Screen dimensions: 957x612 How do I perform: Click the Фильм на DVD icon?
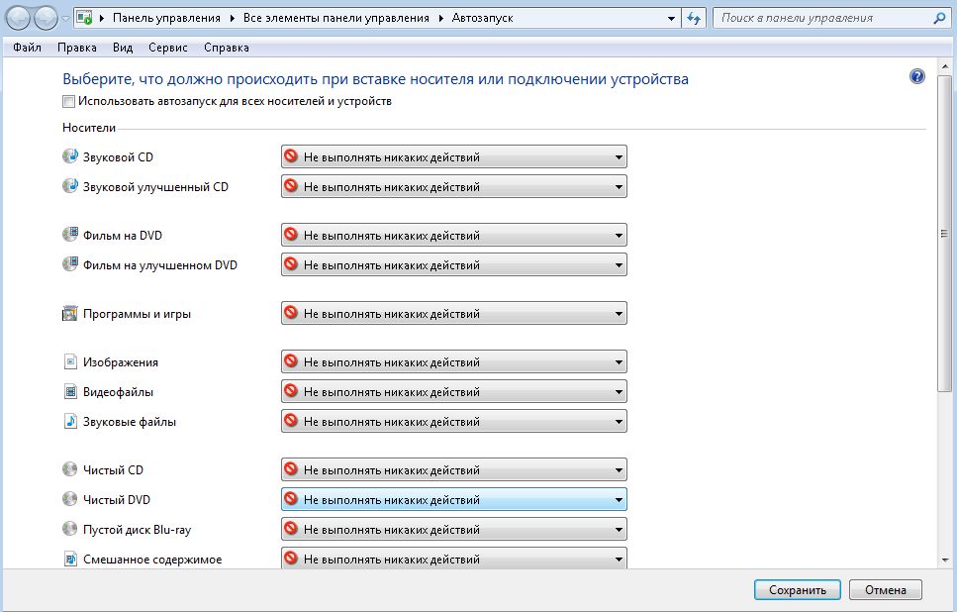70,236
